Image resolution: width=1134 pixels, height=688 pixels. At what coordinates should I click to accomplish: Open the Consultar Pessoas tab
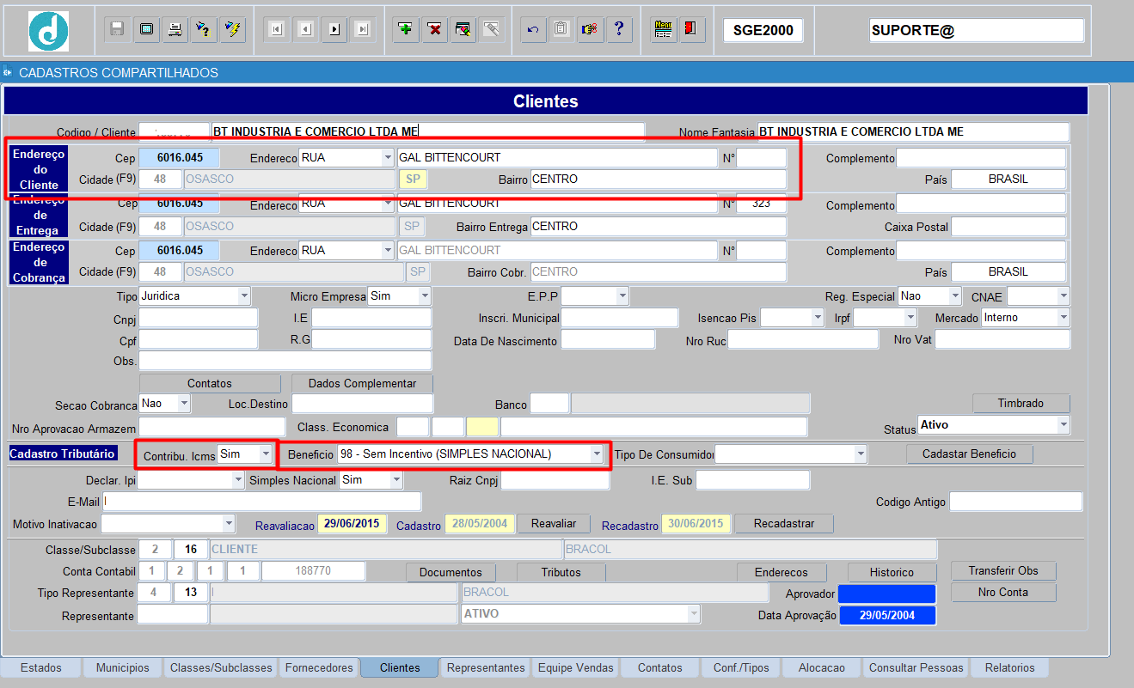pos(916,667)
